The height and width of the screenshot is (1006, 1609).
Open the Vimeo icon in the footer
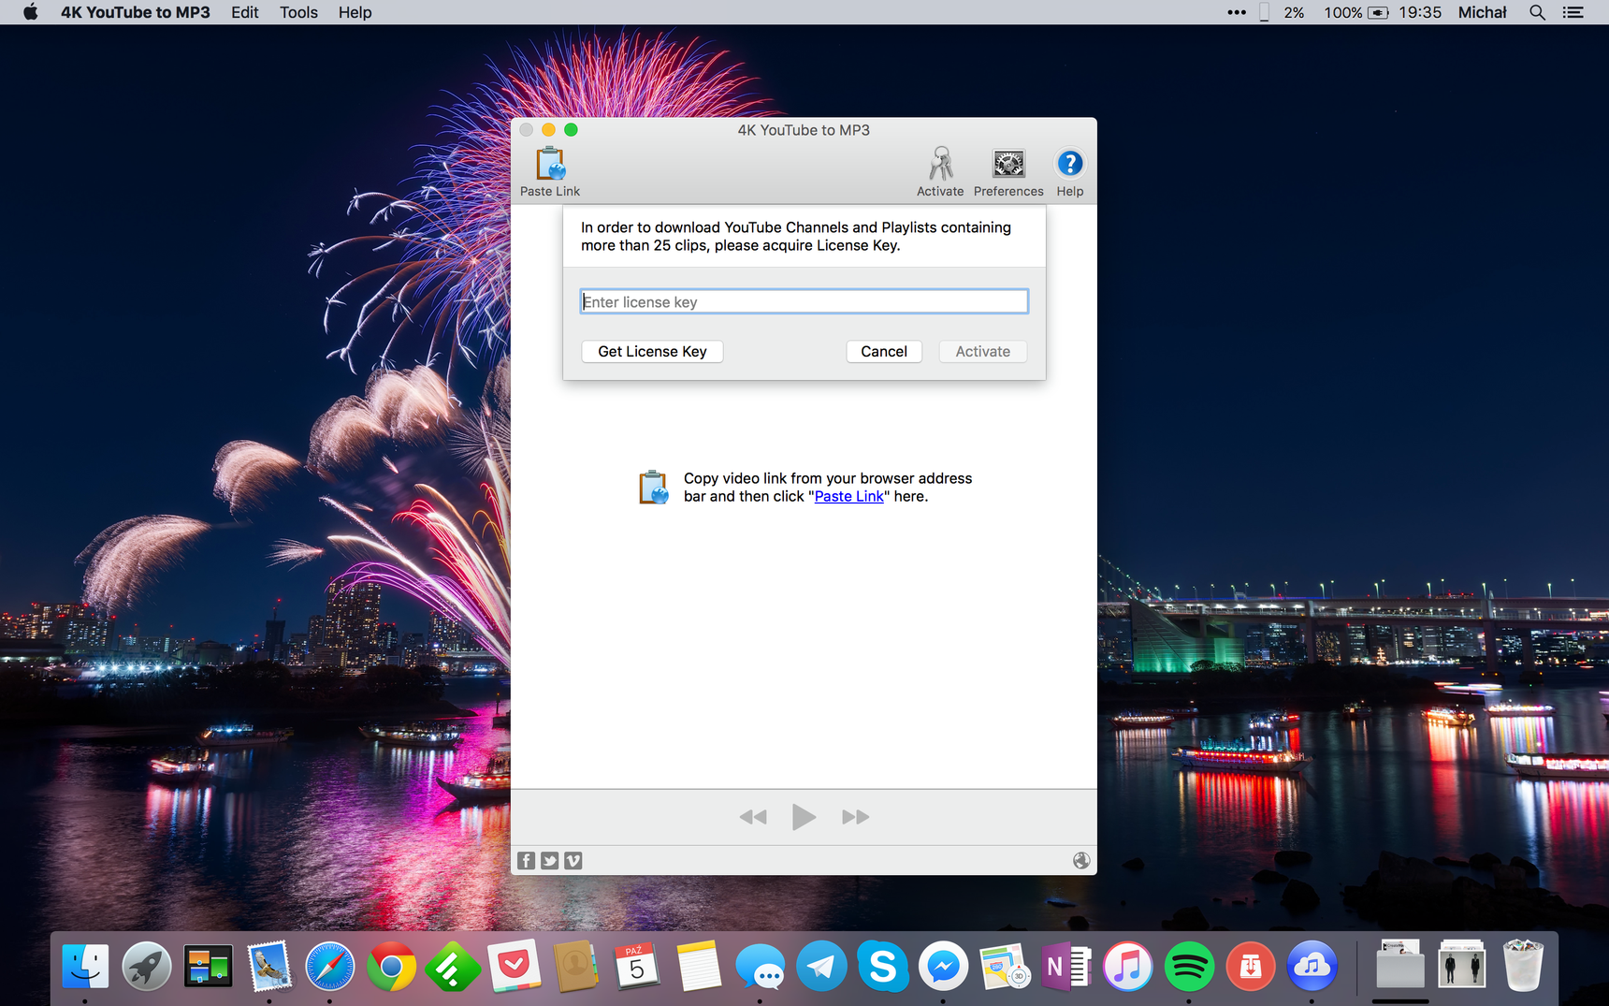pyautogui.click(x=573, y=861)
